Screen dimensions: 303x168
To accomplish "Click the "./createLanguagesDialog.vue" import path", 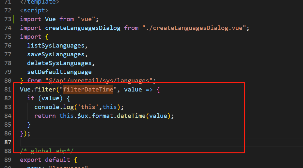I will coord(194,28).
